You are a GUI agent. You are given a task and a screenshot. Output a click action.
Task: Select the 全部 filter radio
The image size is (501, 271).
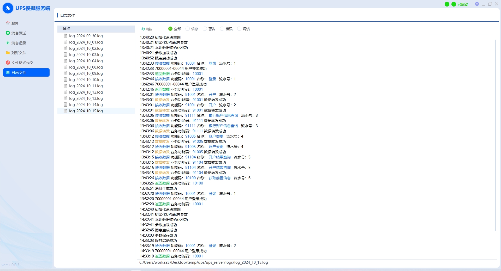click(x=175, y=29)
